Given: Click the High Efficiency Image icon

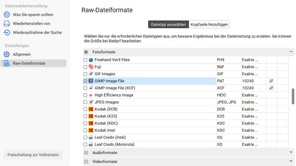Looking at the screenshot, I should [91, 95].
